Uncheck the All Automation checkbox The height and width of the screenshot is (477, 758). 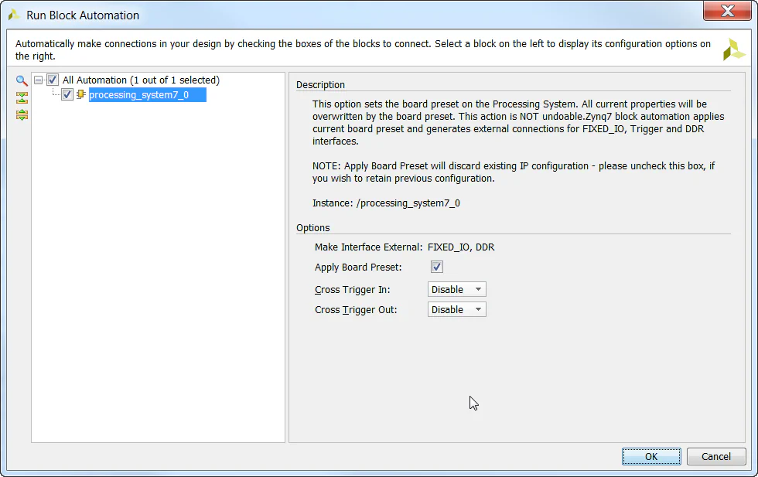tap(52, 79)
